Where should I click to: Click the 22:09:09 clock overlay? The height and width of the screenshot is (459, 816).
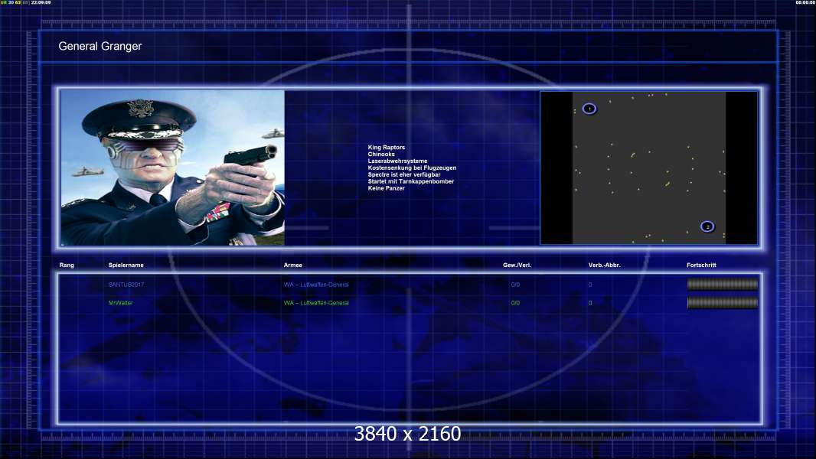coord(41,2)
